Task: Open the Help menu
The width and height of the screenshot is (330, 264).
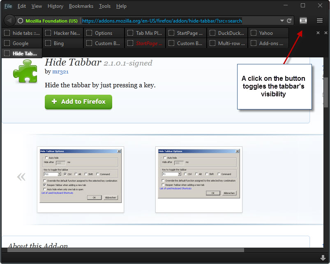Action: 121,6
